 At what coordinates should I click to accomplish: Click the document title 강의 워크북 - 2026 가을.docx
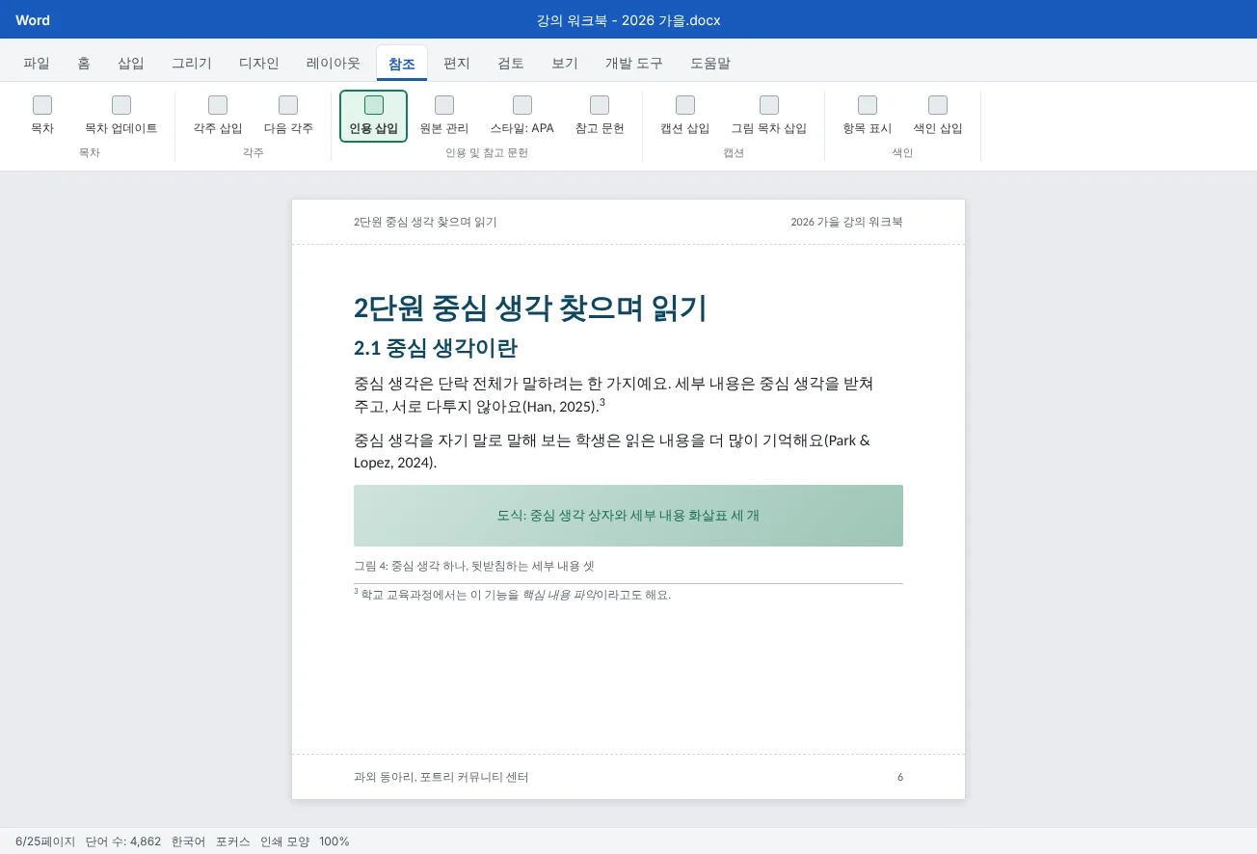(628, 20)
